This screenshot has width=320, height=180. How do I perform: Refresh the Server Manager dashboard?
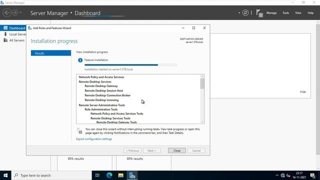pyautogui.click(x=245, y=13)
